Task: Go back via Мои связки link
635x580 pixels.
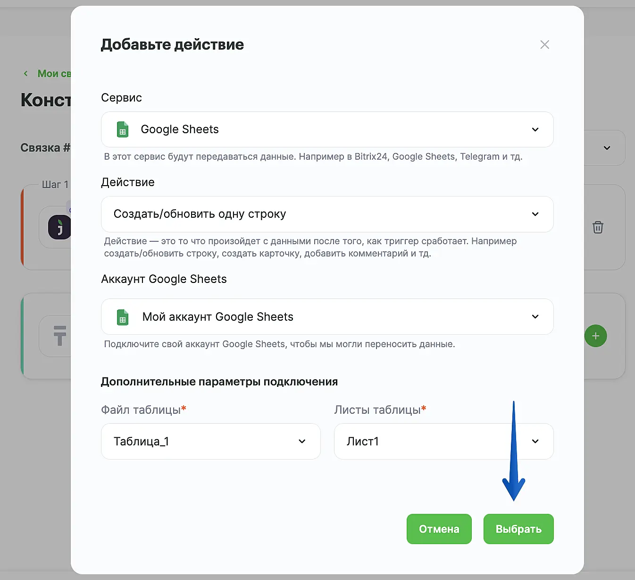Action: point(54,74)
